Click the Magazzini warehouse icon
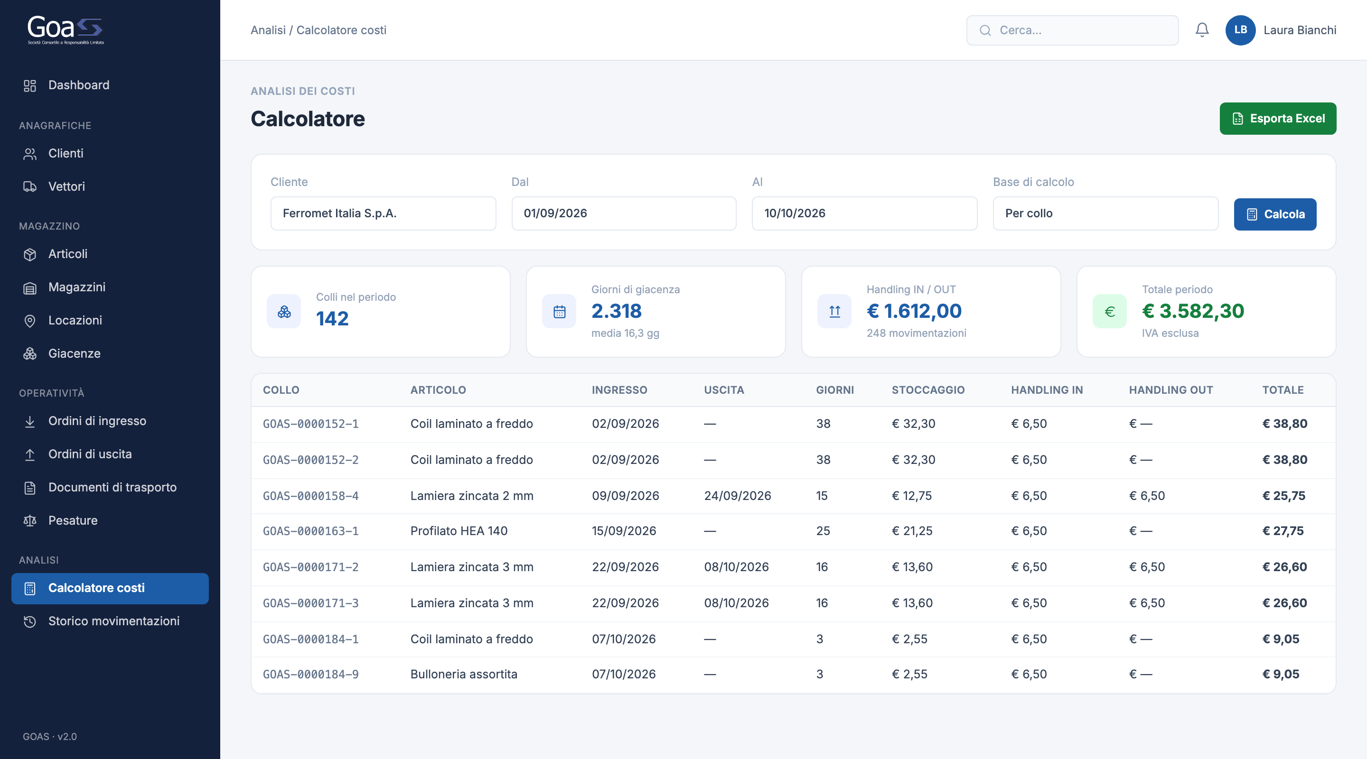 pyautogui.click(x=30, y=287)
